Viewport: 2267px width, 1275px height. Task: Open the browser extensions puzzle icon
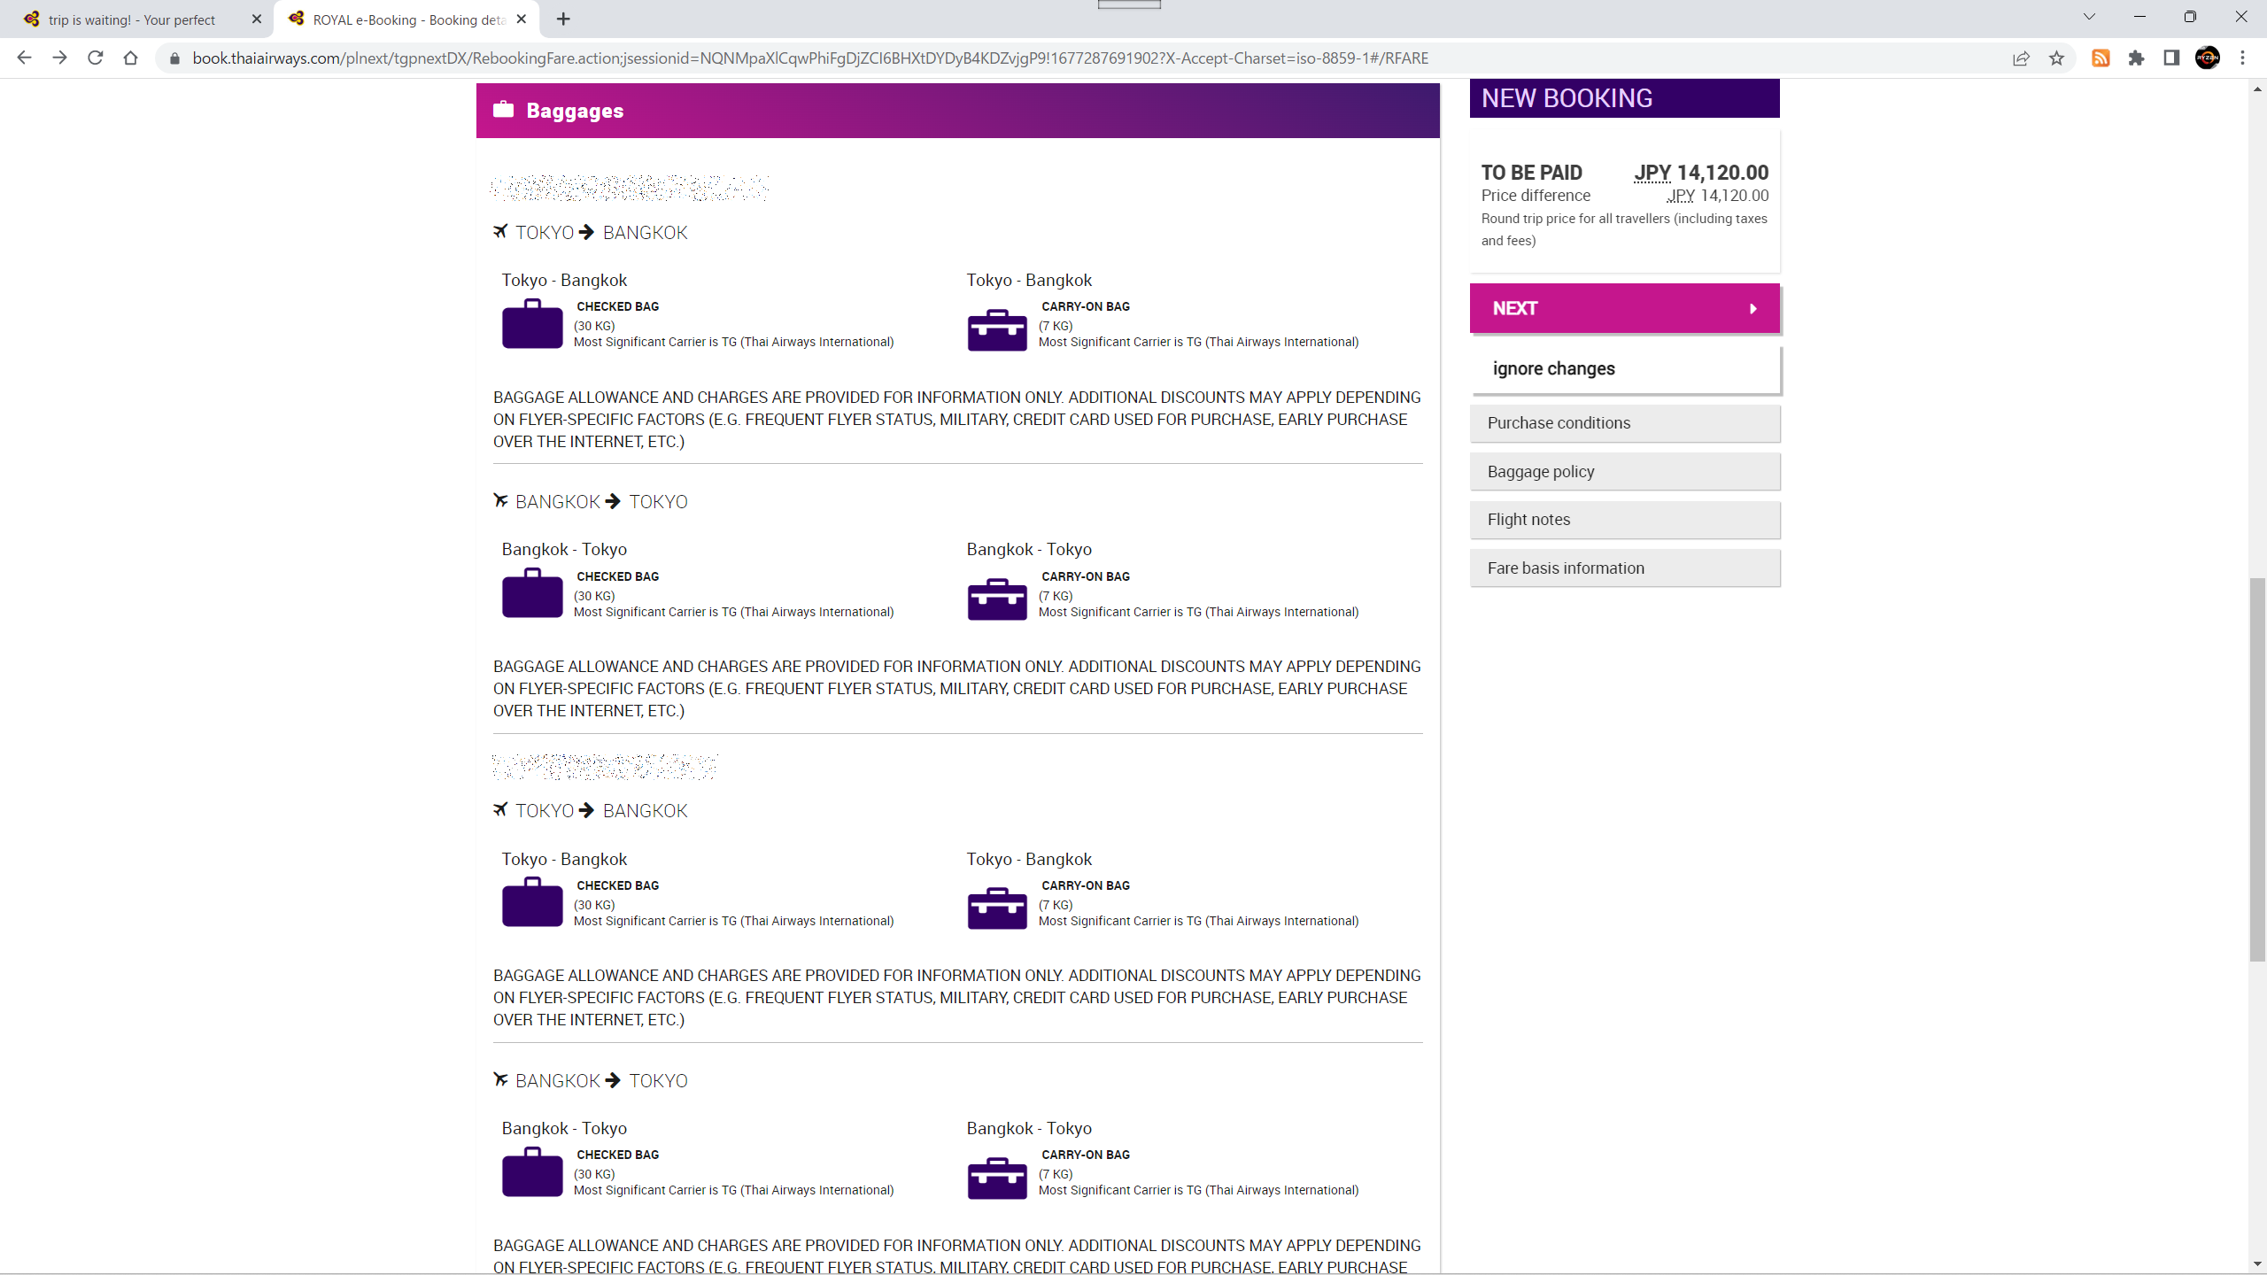(2136, 58)
